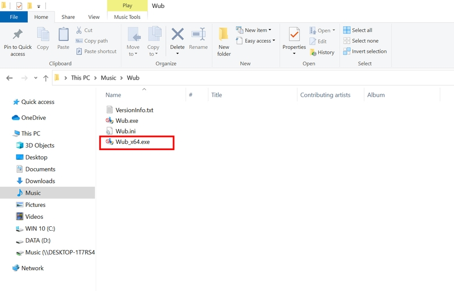Sort by the Name column header
The height and width of the screenshot is (291, 454).
(113, 95)
